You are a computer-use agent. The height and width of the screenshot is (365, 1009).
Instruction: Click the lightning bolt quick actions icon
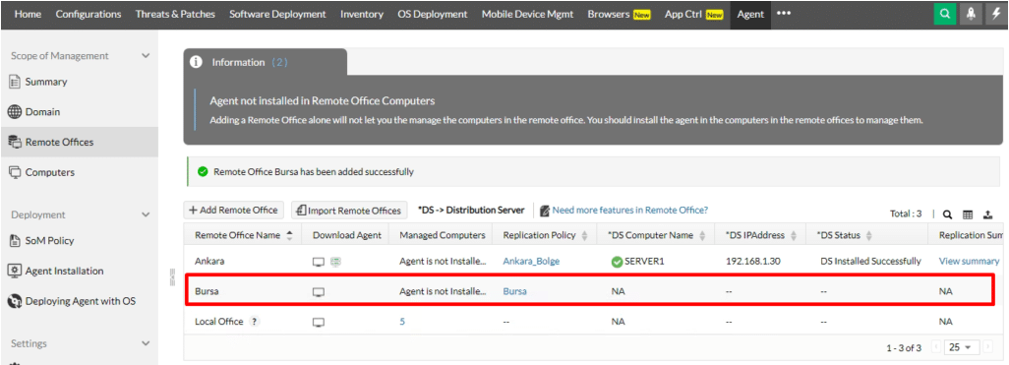click(995, 14)
